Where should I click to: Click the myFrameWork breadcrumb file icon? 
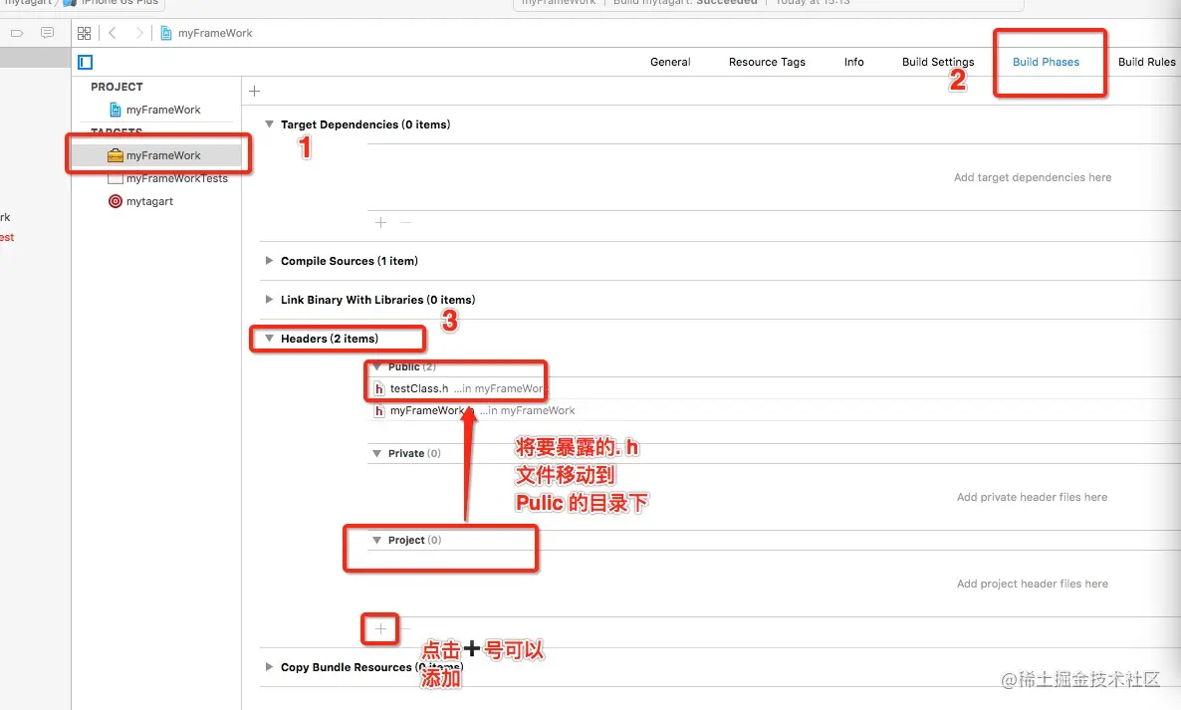point(165,33)
